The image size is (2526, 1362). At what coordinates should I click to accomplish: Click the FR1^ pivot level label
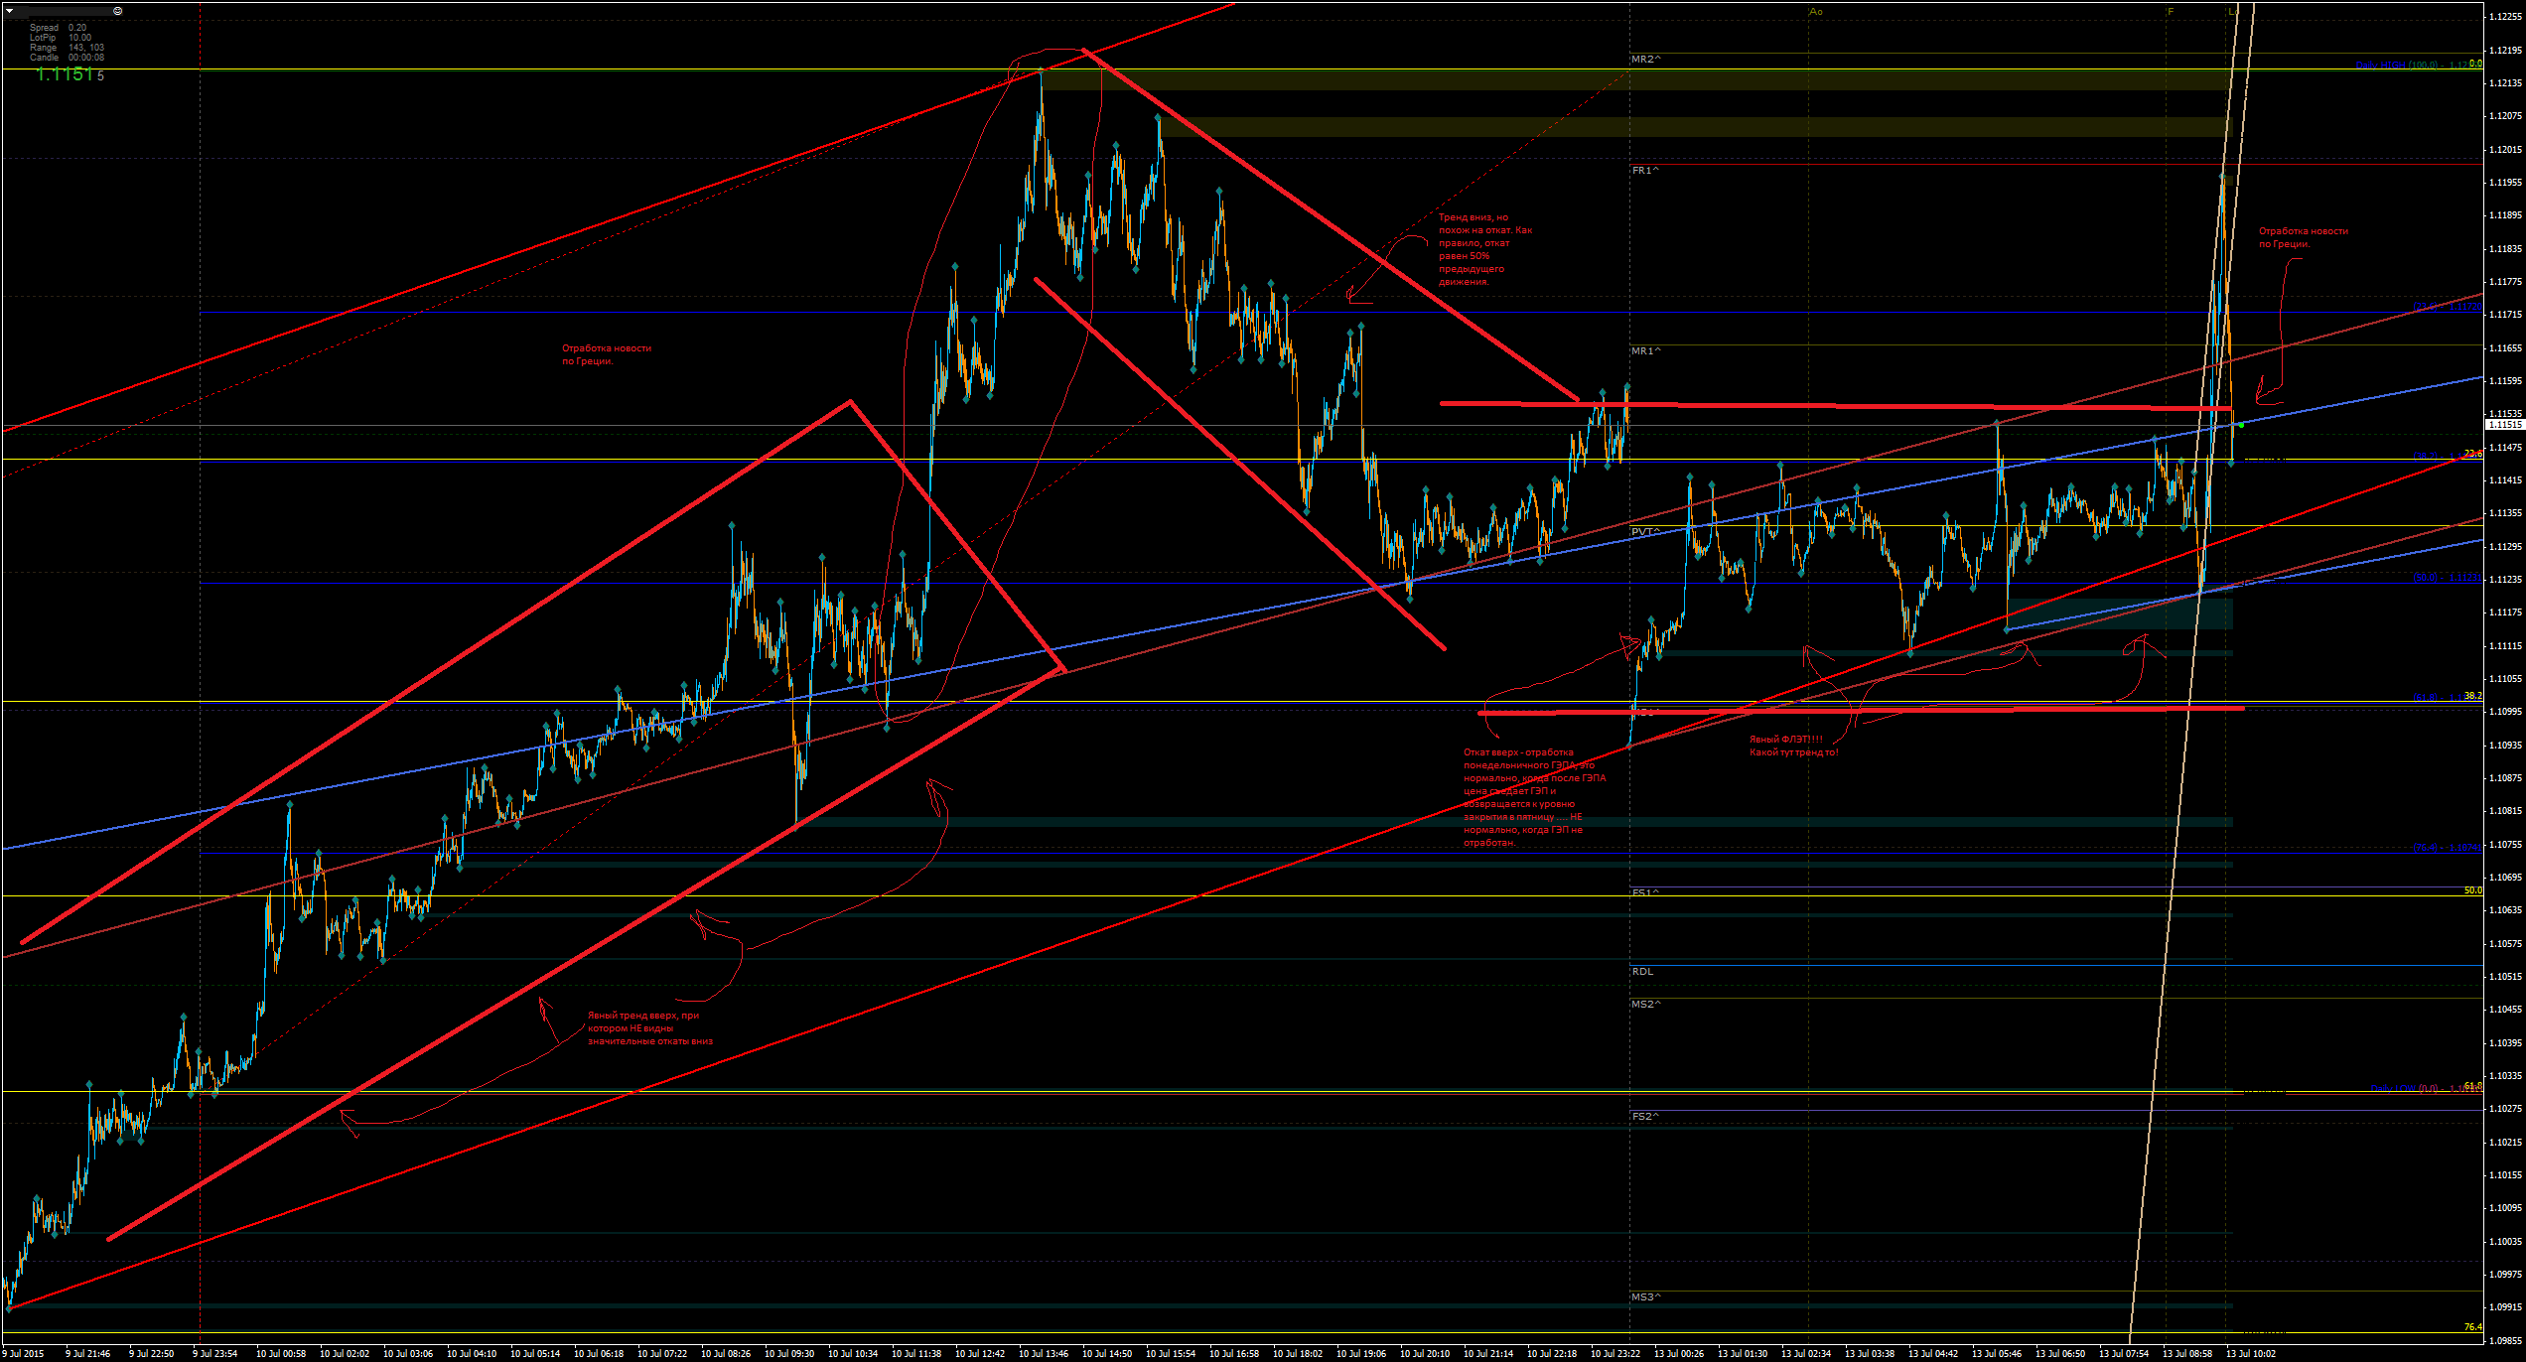click(x=1645, y=171)
